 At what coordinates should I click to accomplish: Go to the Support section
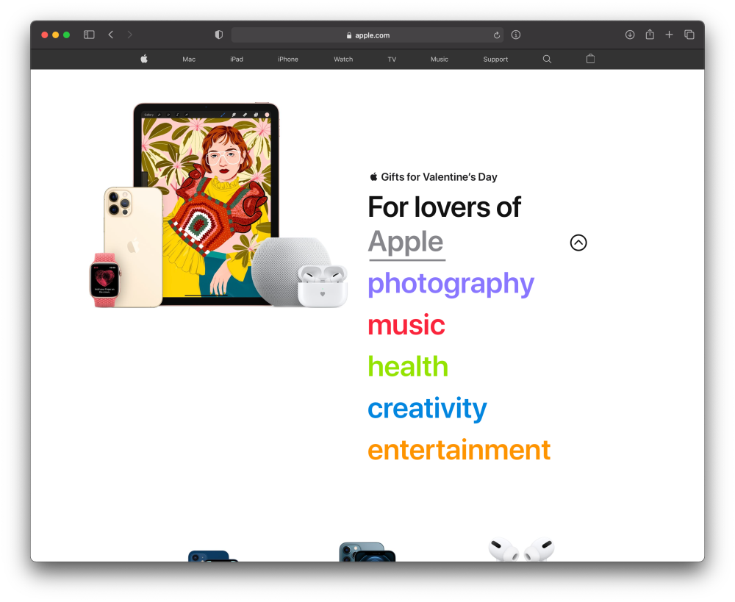495,60
